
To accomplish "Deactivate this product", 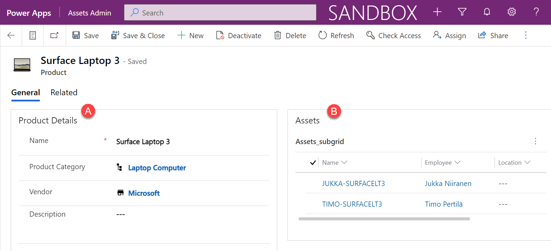I will click(238, 35).
